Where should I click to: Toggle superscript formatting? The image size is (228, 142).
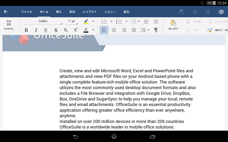click(76, 30)
